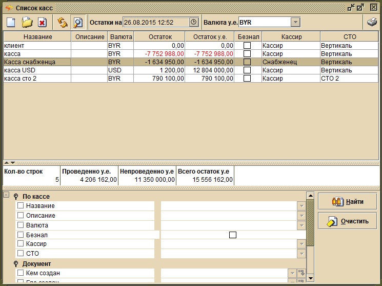
Task: Tick the Безнал filter value checkbox
Action: click(x=233, y=235)
